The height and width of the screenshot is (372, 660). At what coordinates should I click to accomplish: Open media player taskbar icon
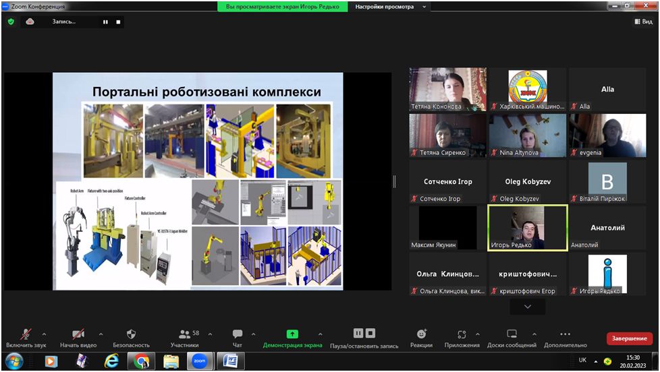(51, 361)
